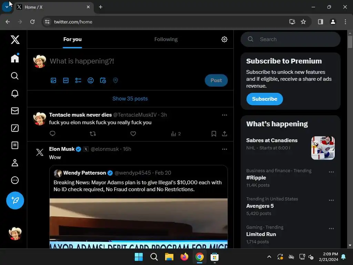Click the install app icon in address bar
This screenshot has width=353, height=265.
(x=292, y=22)
